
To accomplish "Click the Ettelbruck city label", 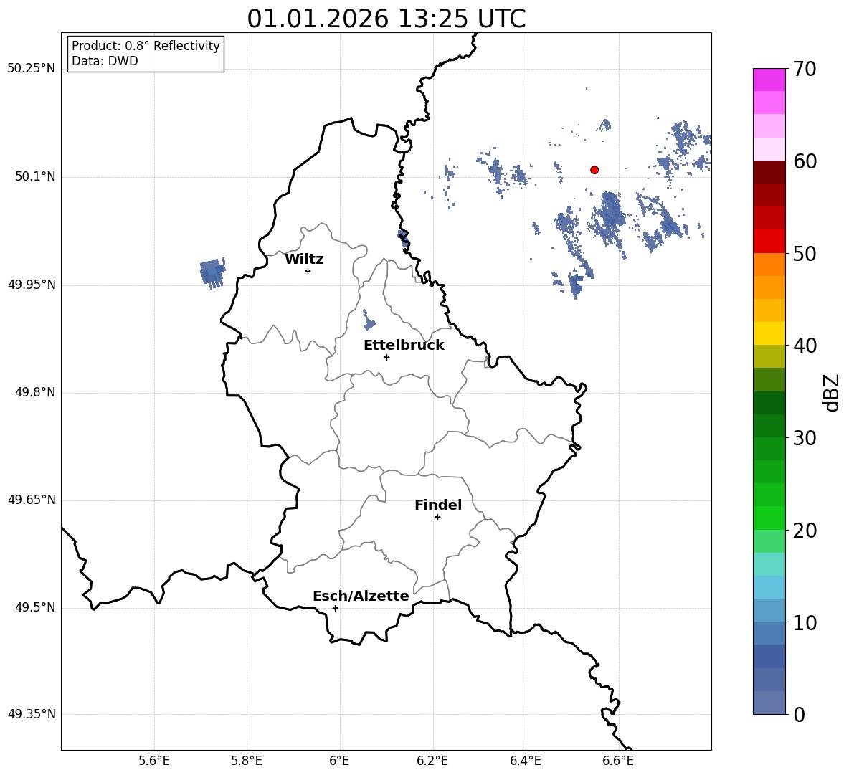I will 404,346.
